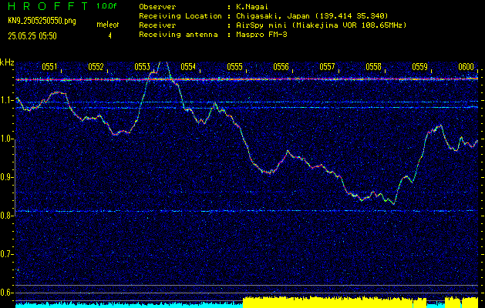The height and width of the screenshot is (308, 485).
Task: Click the Receiver field label
Action: tap(157, 25)
